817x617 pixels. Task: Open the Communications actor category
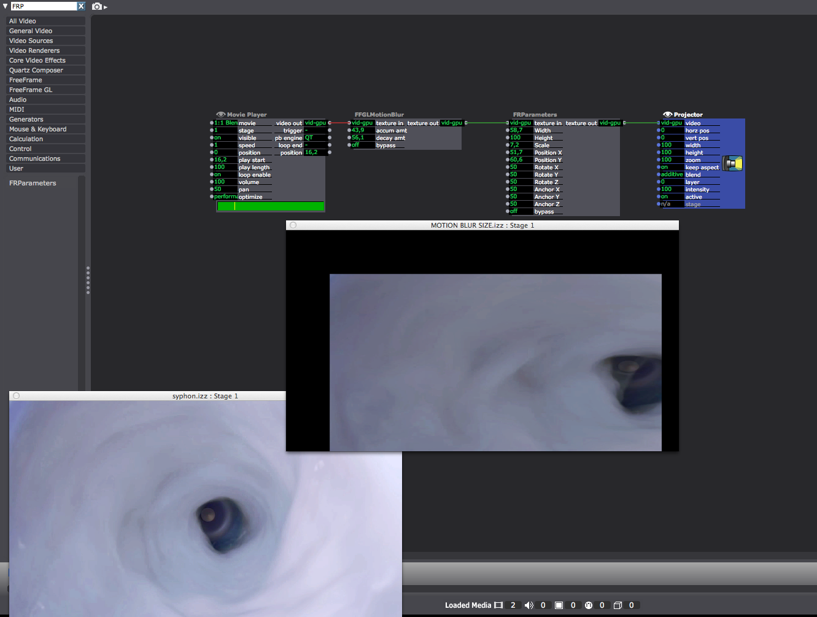pyautogui.click(x=45, y=158)
